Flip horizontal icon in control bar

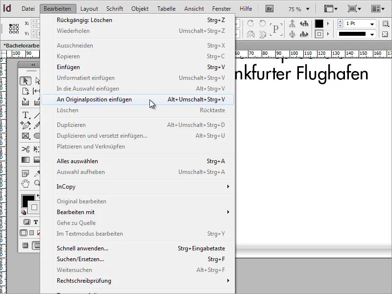point(250,34)
